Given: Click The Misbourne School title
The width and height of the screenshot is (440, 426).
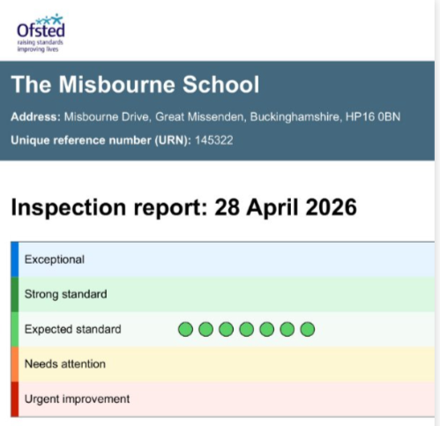Looking at the screenshot, I should coord(135,85).
